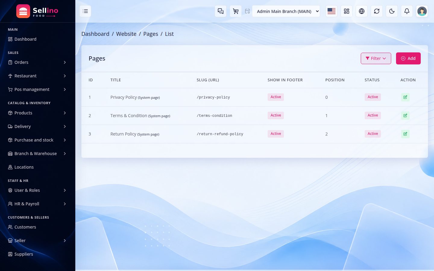434x271 pixels.
Task: Click the /terms-condition slug text
Action: (x=214, y=116)
